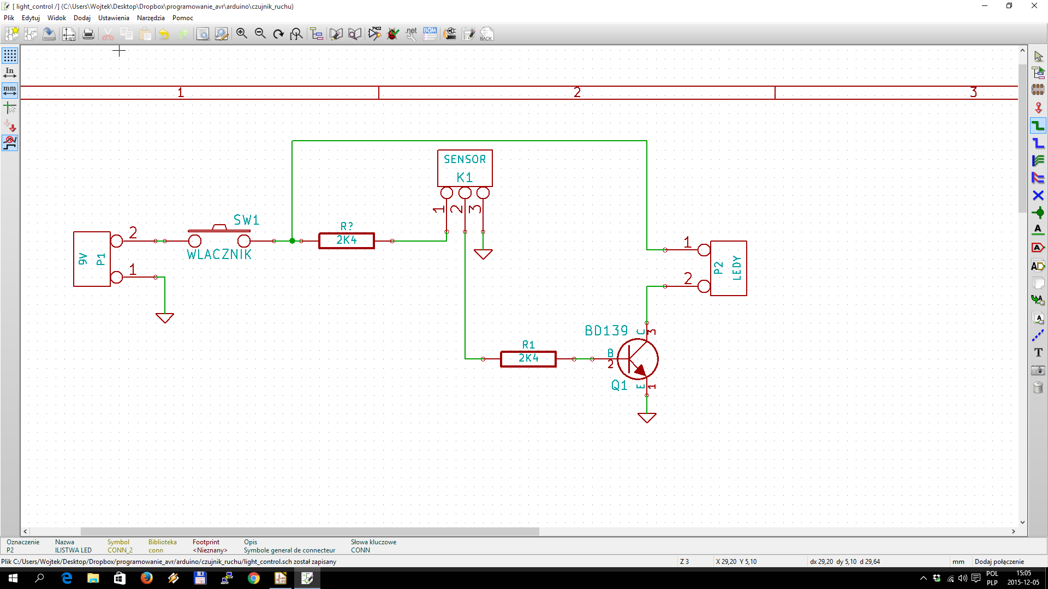This screenshot has width=1048, height=589.
Task: Select the Place bus tool
Action: [1038, 143]
